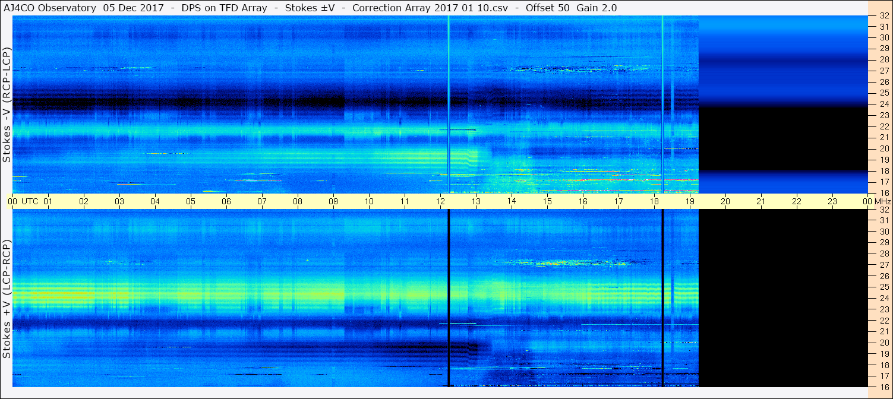Image resolution: width=893 pixels, height=399 pixels.
Task: Click the 'Gain 2.0' header value
Action: (597, 8)
